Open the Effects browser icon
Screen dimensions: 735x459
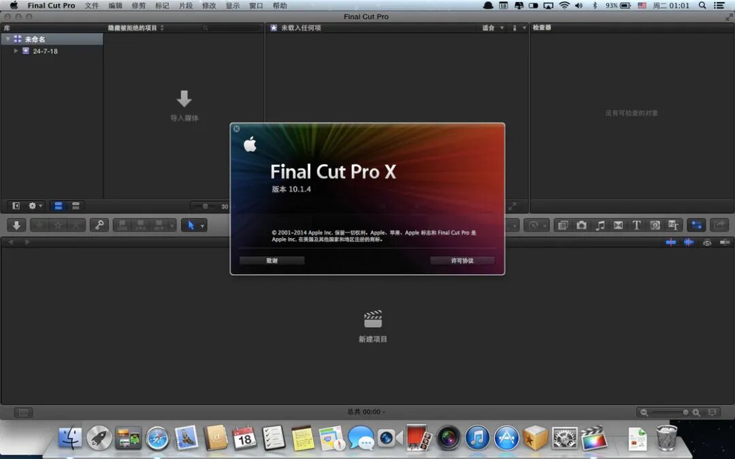click(x=563, y=225)
